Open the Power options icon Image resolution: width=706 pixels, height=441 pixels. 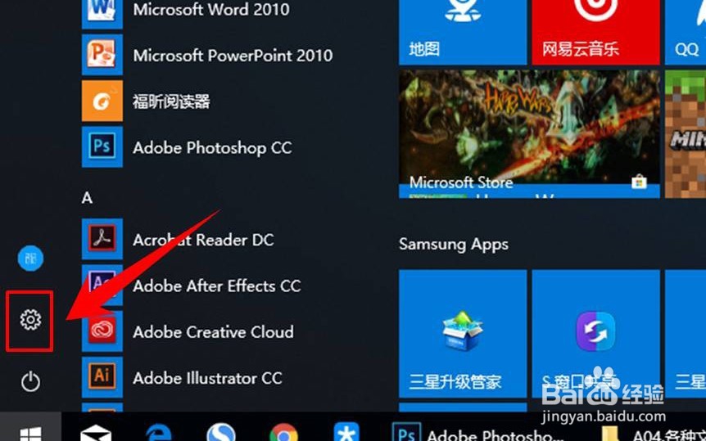[x=30, y=381]
